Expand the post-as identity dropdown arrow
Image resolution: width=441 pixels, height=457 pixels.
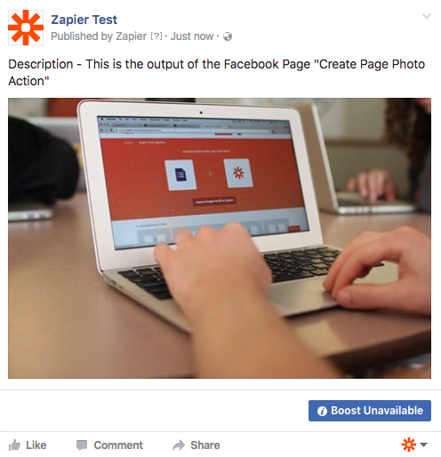pos(424,445)
